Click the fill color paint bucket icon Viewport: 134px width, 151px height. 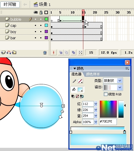click(74, 89)
